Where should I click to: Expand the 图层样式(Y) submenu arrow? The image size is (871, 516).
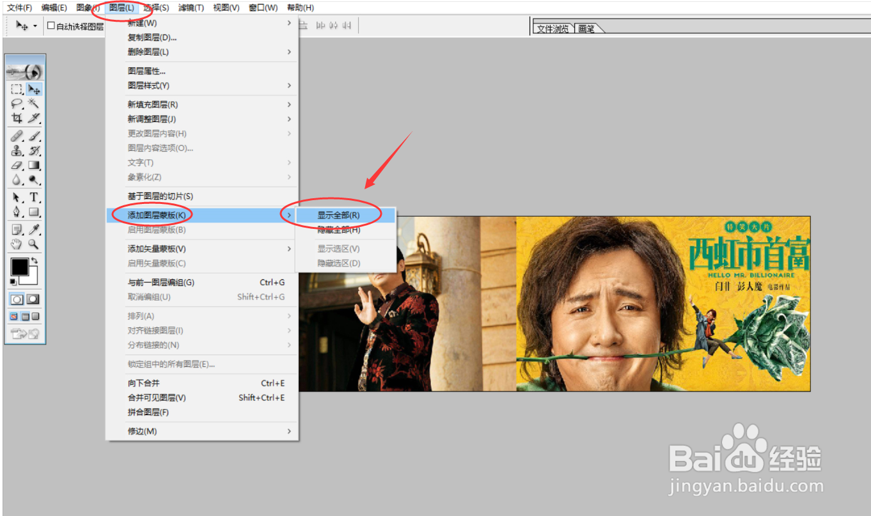tap(289, 86)
